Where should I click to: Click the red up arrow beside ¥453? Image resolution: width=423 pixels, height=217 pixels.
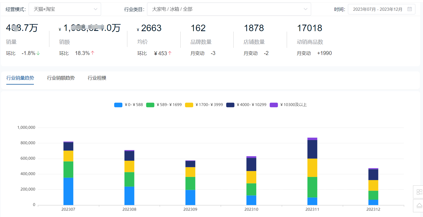point(170,53)
